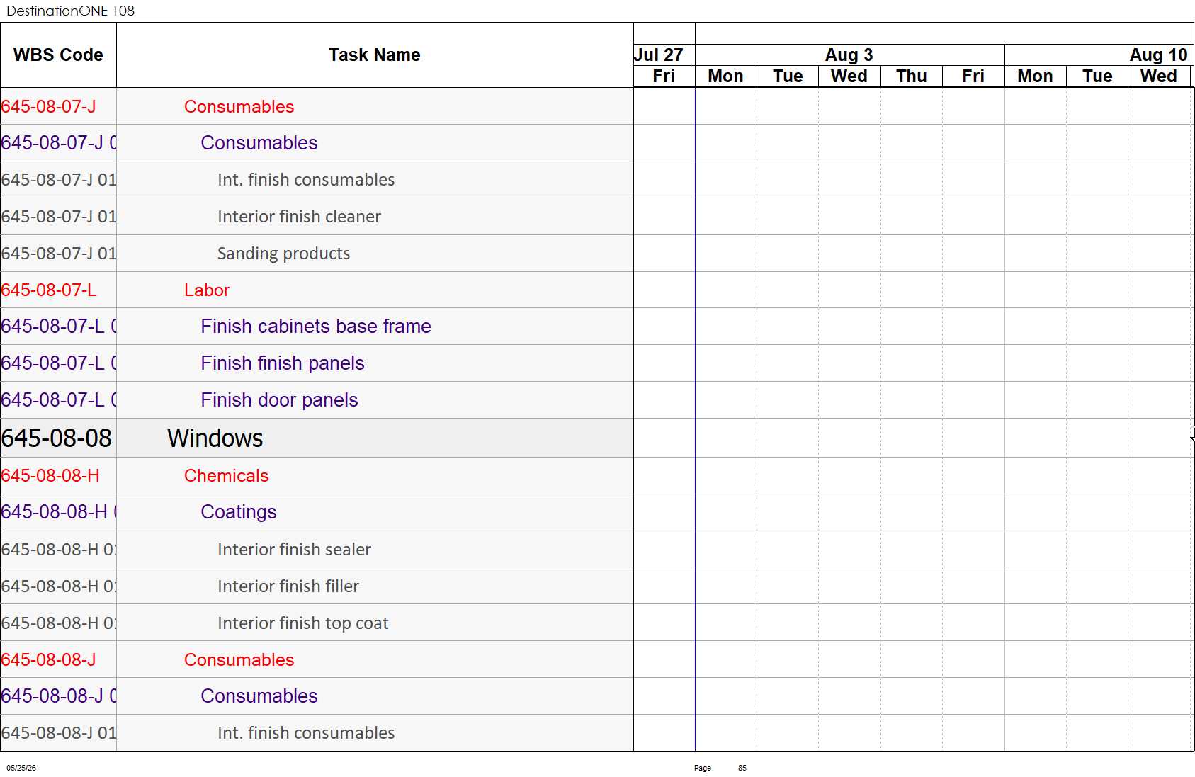Viewport: 1195px width, 777px height.
Task: Select Int. finish consumables under 645-08-08-J
Action: (306, 733)
